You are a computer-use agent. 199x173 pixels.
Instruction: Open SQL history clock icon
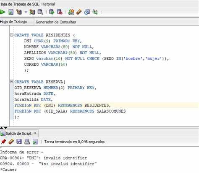click(87, 12)
